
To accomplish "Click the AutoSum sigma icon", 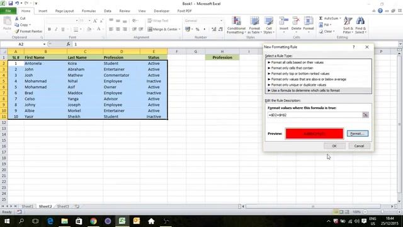I will click(321, 18).
